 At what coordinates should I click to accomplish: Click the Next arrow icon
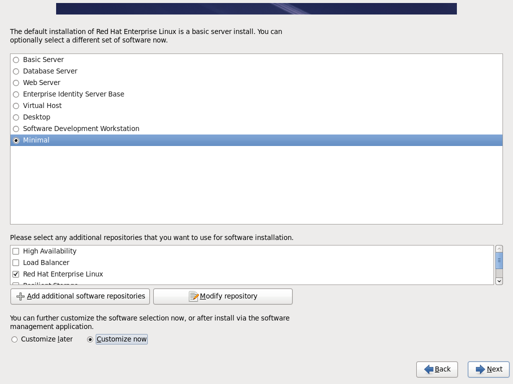[480, 369]
